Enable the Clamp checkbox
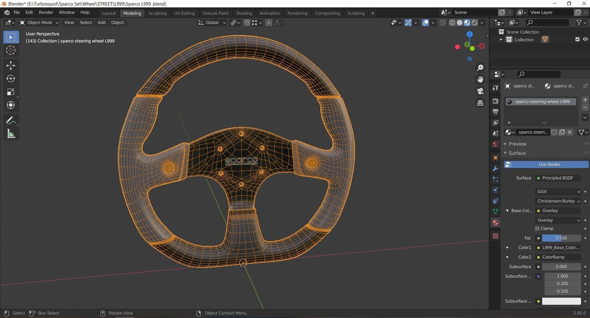 537,228
